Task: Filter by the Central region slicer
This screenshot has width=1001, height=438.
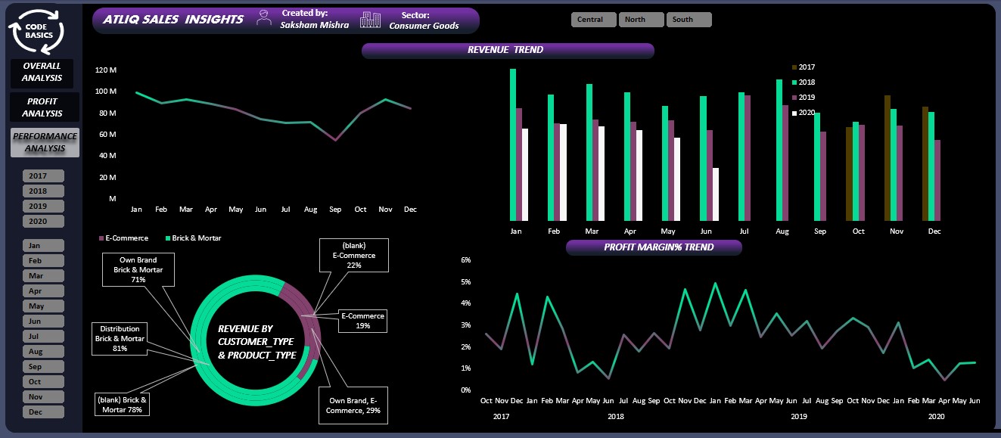Action: [x=594, y=20]
